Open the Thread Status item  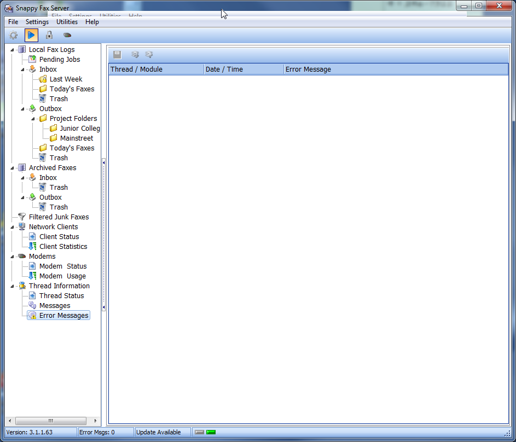61,296
